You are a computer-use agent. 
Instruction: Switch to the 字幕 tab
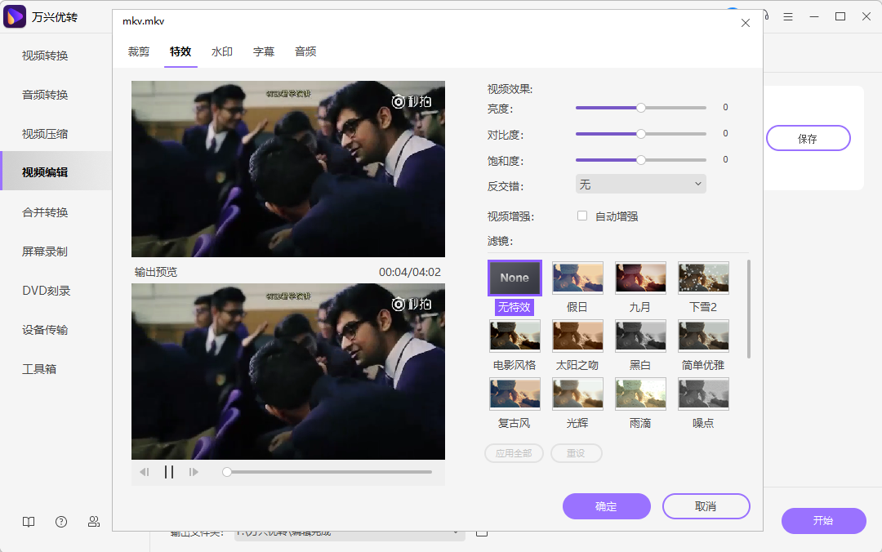264,51
